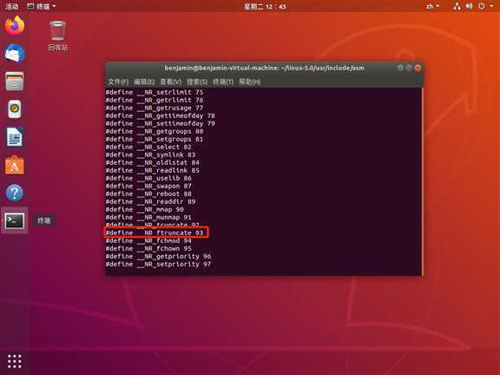The image size is (500, 375).
Task: Click the line __NR_readlink 85
Action: [x=153, y=170]
